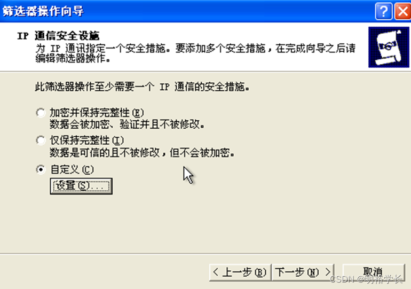Screen dimensions: 411x289
Task: Click the IP 通信安全设施 heading
Action: pyautogui.click(x=58, y=36)
